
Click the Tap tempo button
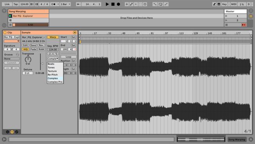[x=16, y=4]
